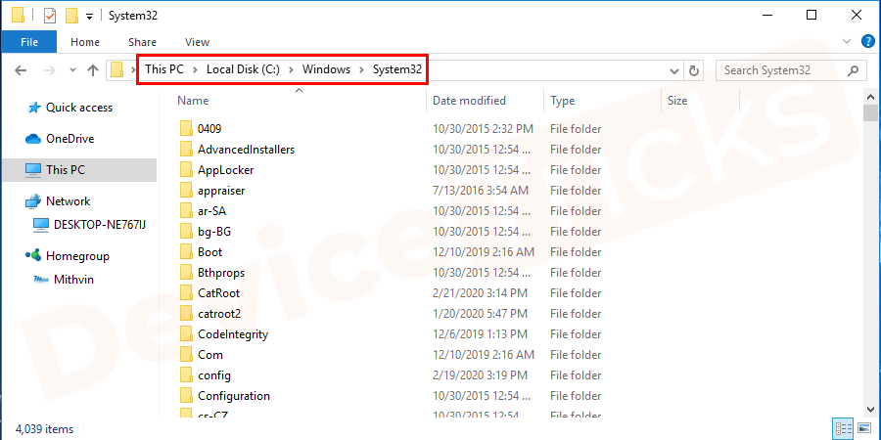Switch to Details view layout
The width and height of the screenshot is (881, 440).
click(x=843, y=428)
